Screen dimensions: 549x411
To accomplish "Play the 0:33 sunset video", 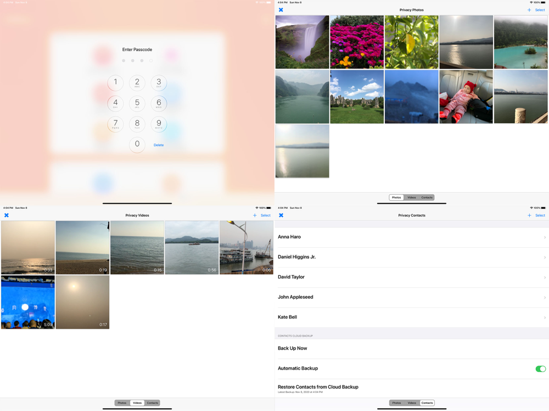I will (x=28, y=248).
